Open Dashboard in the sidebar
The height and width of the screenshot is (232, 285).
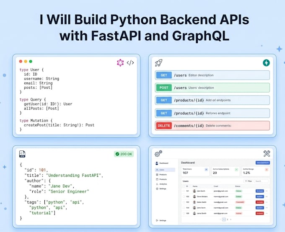tap(162, 163)
